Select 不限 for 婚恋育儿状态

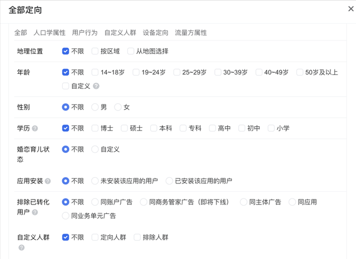(x=66, y=150)
